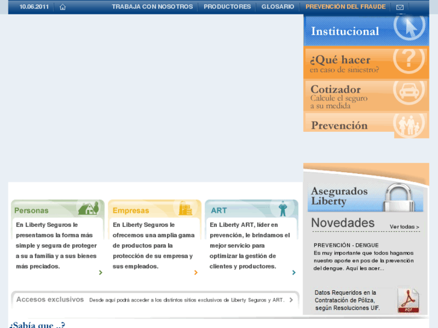438x328 pixels.
Task: Click the house icon in Personas card
Action: pos(89,208)
